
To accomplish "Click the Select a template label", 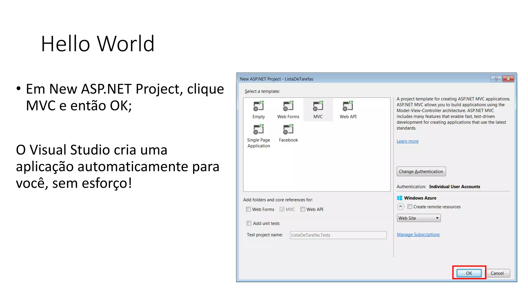I will click(x=262, y=91).
